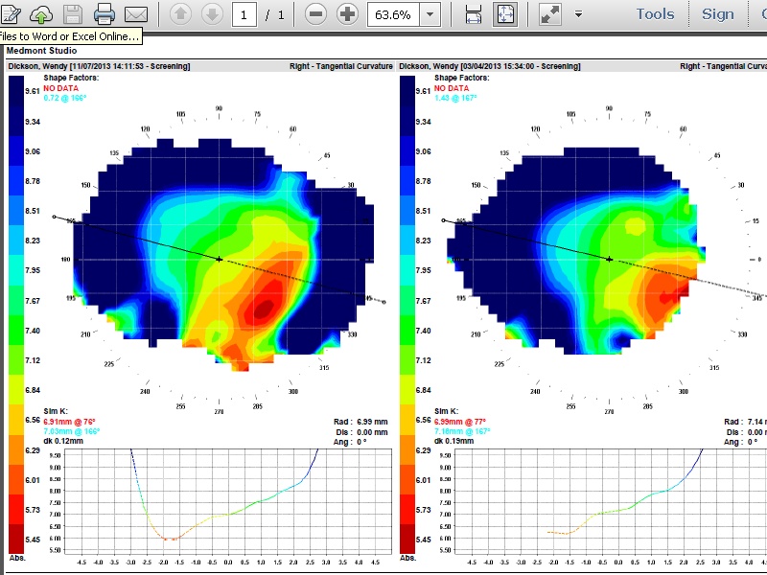Viewport: 767px width, 575px height.
Task: Toggle the fit-width scrolling mode icon
Action: pyautogui.click(x=473, y=14)
